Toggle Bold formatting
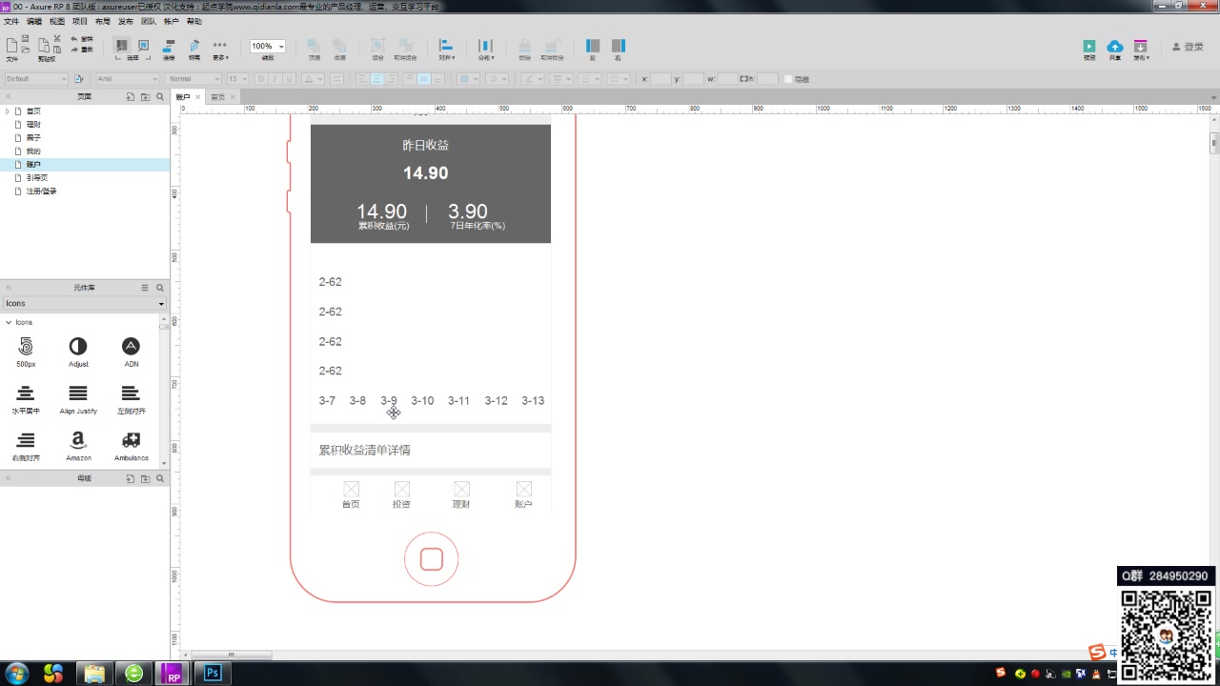 pyautogui.click(x=260, y=79)
